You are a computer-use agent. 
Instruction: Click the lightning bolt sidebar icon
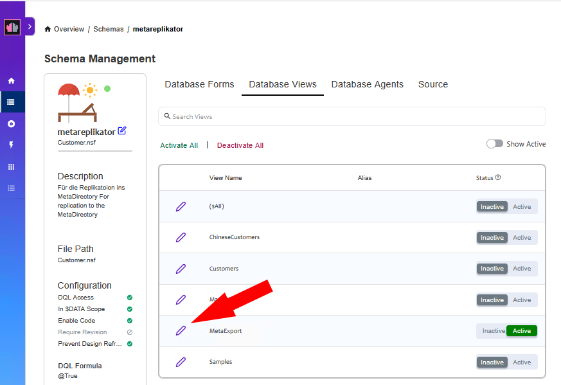pos(11,145)
